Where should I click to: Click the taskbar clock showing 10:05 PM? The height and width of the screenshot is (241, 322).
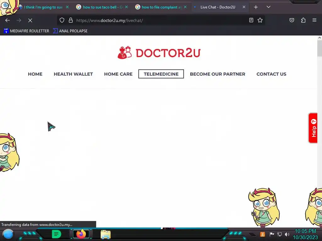pos(305,234)
